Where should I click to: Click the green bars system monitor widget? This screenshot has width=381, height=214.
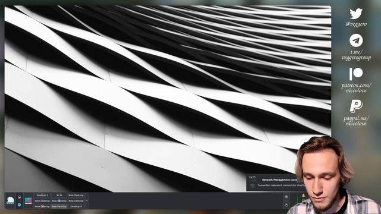298,200
